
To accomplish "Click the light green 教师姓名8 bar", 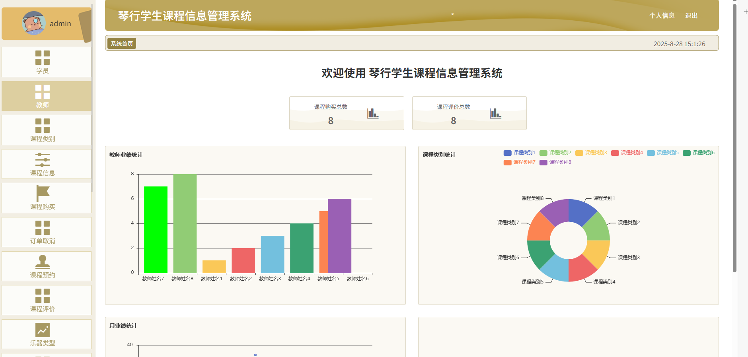I will point(185,223).
